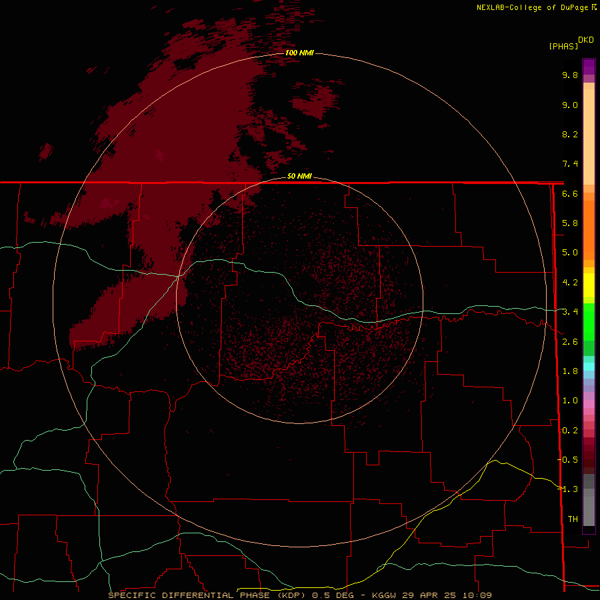The width and height of the screenshot is (600, 600).
Task: Click the 5.8 value on the color scale
Action: point(570,223)
